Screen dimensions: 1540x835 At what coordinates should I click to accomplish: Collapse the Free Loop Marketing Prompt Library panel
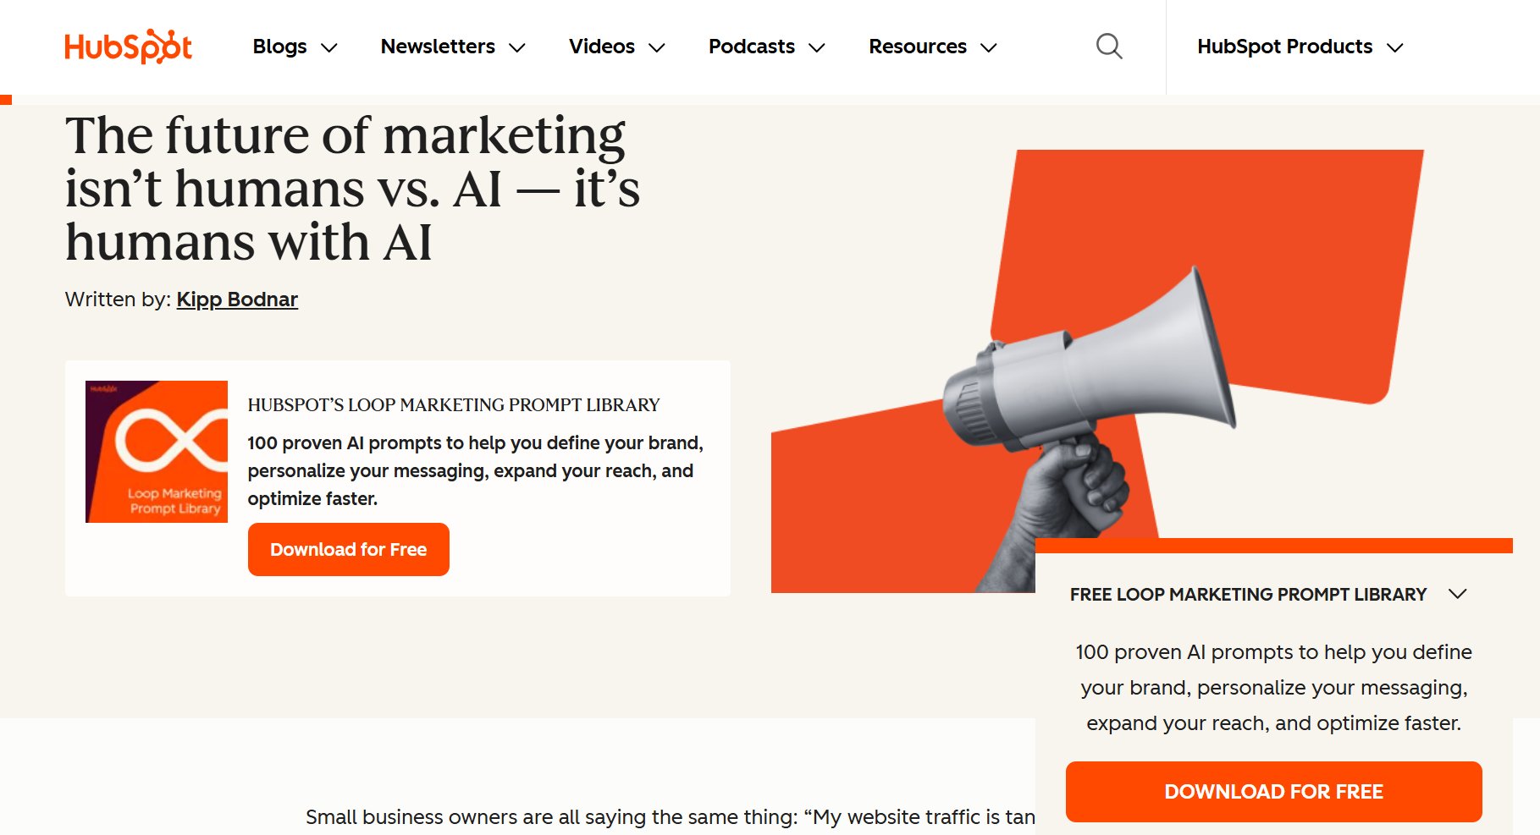(1457, 594)
